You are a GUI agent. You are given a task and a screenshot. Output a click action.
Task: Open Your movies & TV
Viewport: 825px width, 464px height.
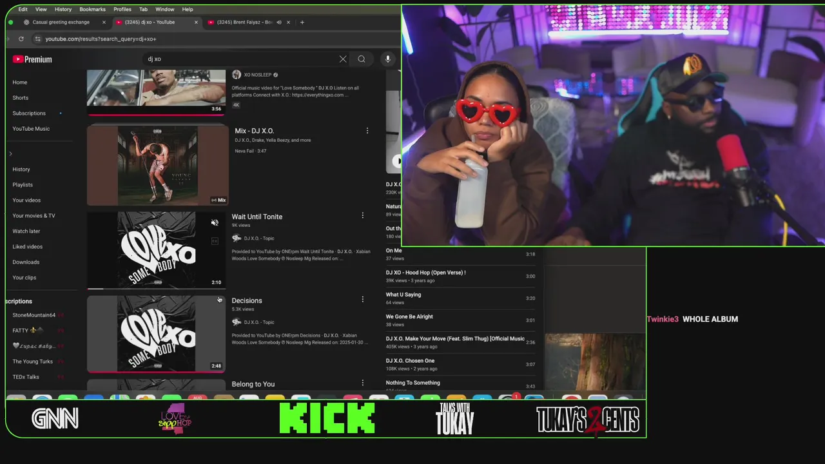pos(34,216)
